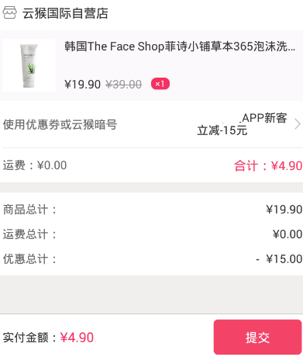303x357 pixels.
Task: Open The Face Shop product title
Action: point(180,47)
